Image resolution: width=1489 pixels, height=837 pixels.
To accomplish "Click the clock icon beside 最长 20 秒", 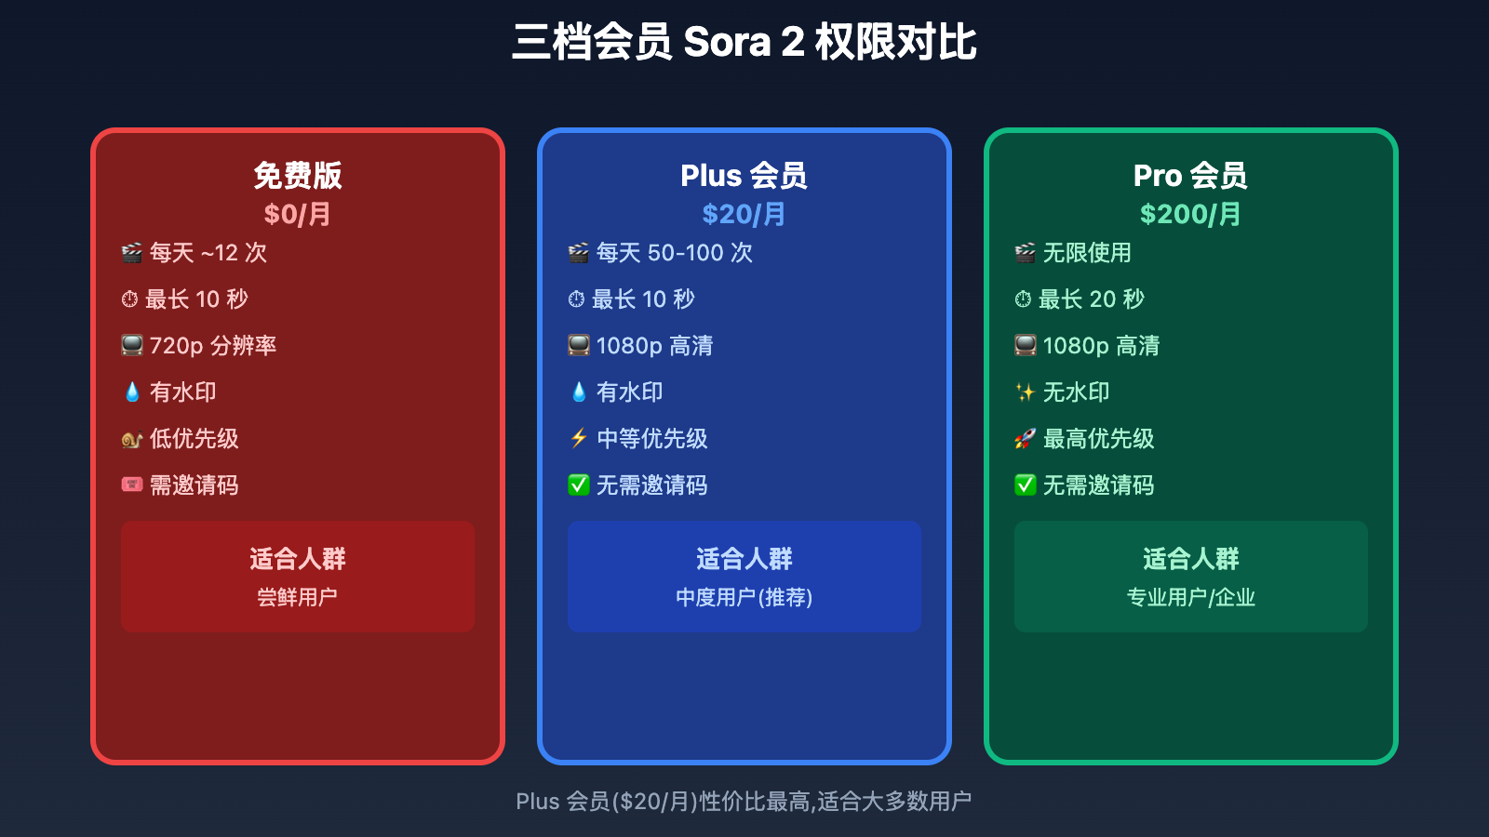I will click(1023, 299).
